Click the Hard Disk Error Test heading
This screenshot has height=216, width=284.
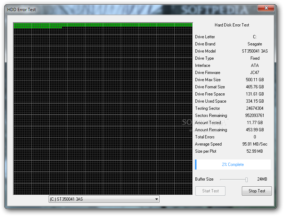[x=232, y=25]
